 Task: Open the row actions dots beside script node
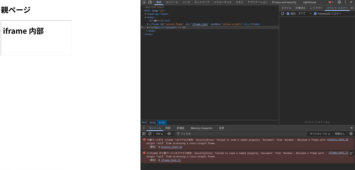[142, 27]
